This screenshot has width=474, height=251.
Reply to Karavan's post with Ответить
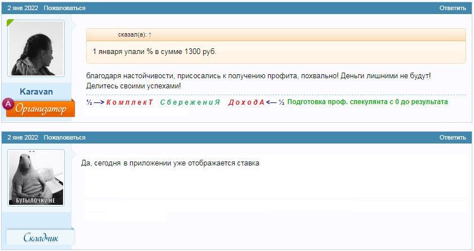pyautogui.click(x=453, y=8)
